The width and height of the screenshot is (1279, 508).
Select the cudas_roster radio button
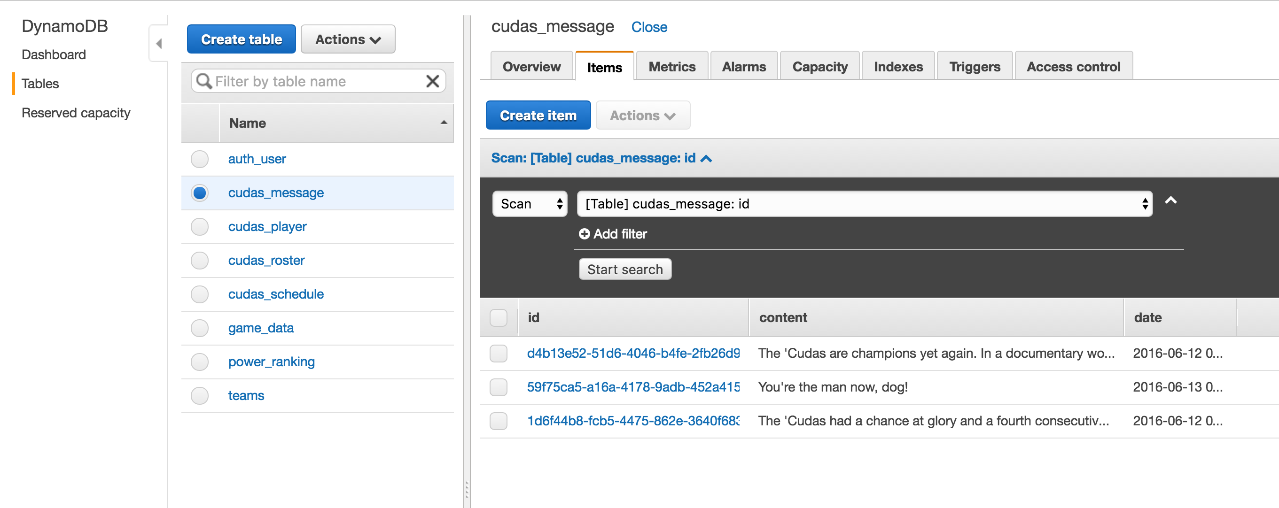(x=200, y=261)
